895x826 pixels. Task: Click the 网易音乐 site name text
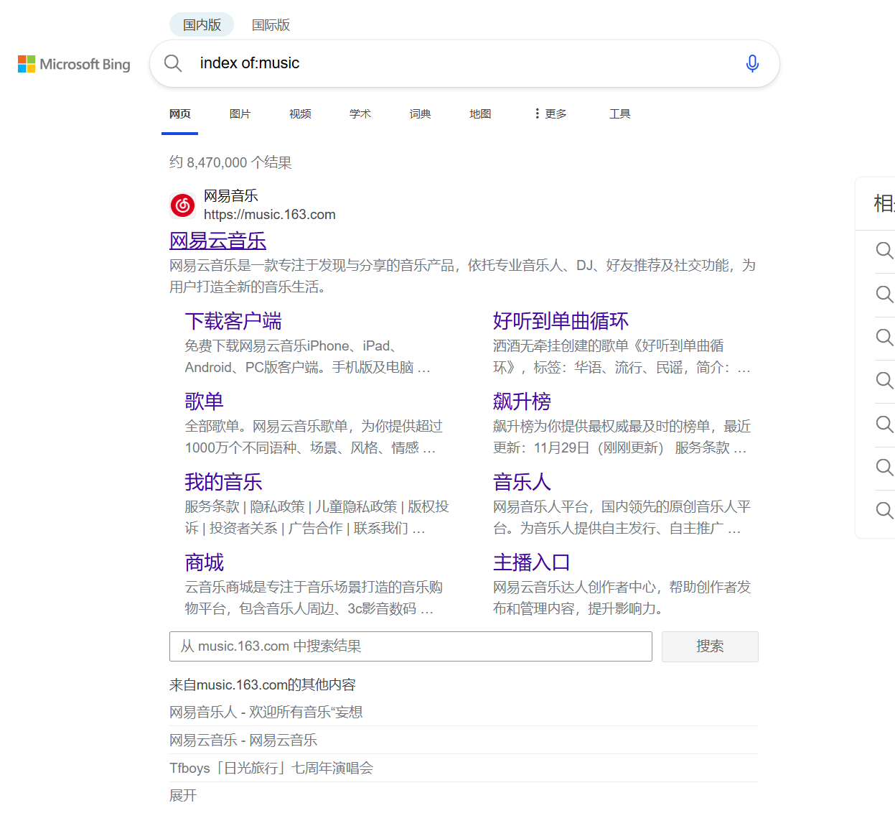[x=231, y=195]
